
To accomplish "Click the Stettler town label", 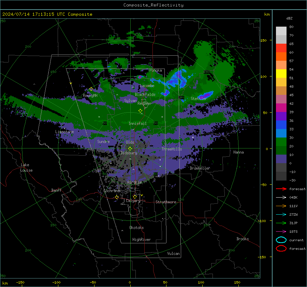I will point(199,99).
